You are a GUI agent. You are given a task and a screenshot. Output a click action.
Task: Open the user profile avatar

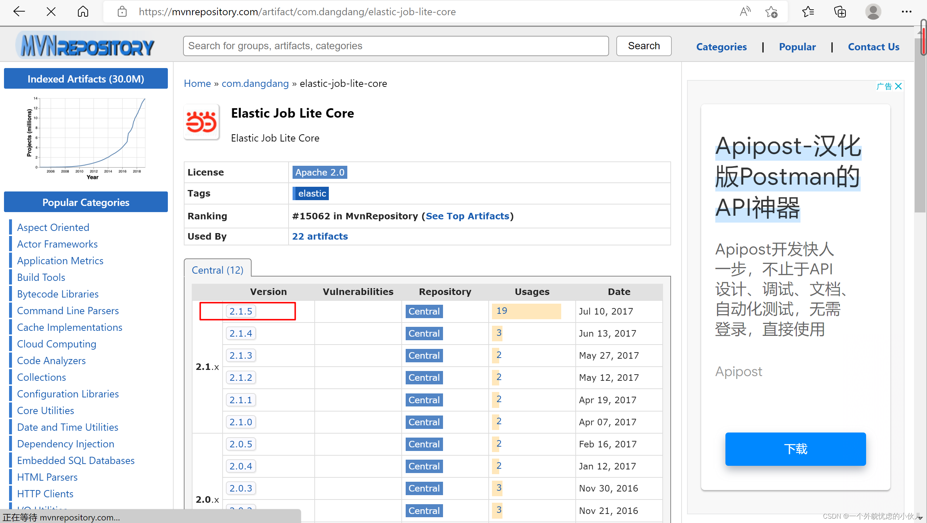[x=873, y=12]
